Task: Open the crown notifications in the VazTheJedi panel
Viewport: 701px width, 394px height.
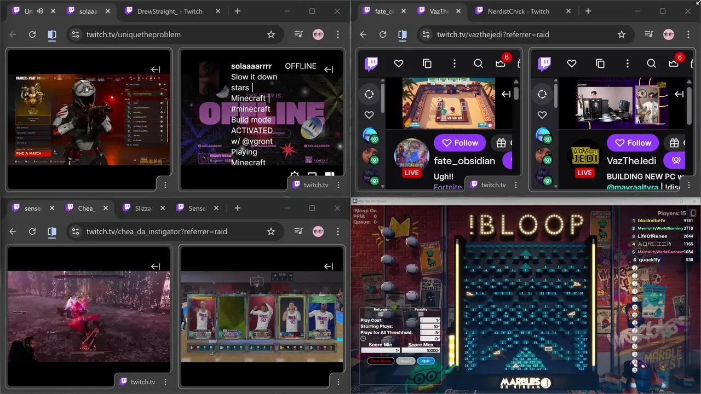Action: [674, 63]
